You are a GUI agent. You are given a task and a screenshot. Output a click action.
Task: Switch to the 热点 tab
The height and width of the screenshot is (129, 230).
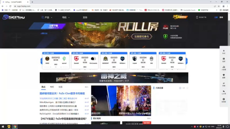tap(43, 87)
